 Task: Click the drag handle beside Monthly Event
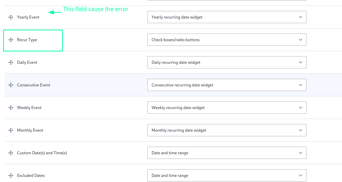(x=11, y=130)
